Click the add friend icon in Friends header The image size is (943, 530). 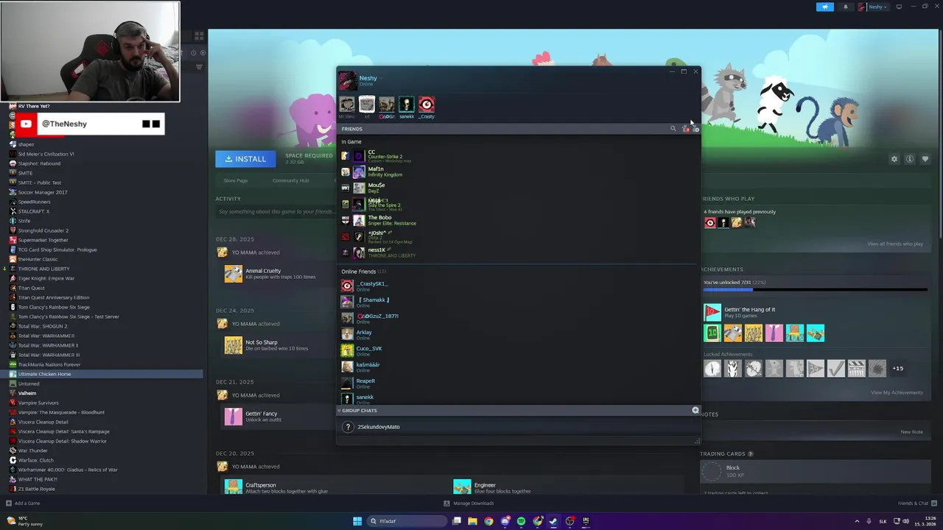(695, 129)
